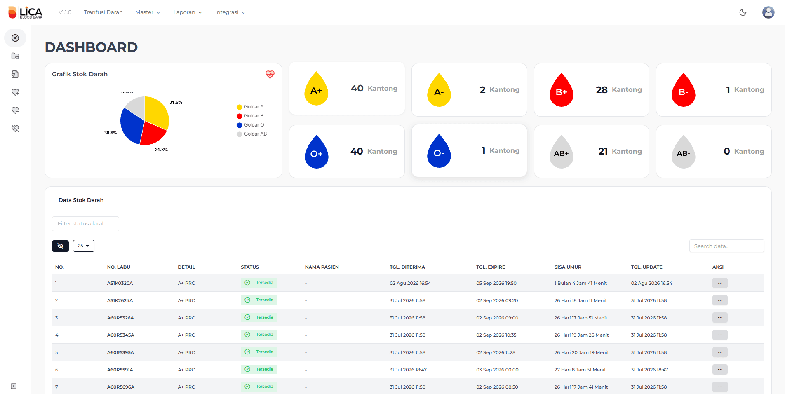Click the LICA Blood Bank logo

coord(26,12)
